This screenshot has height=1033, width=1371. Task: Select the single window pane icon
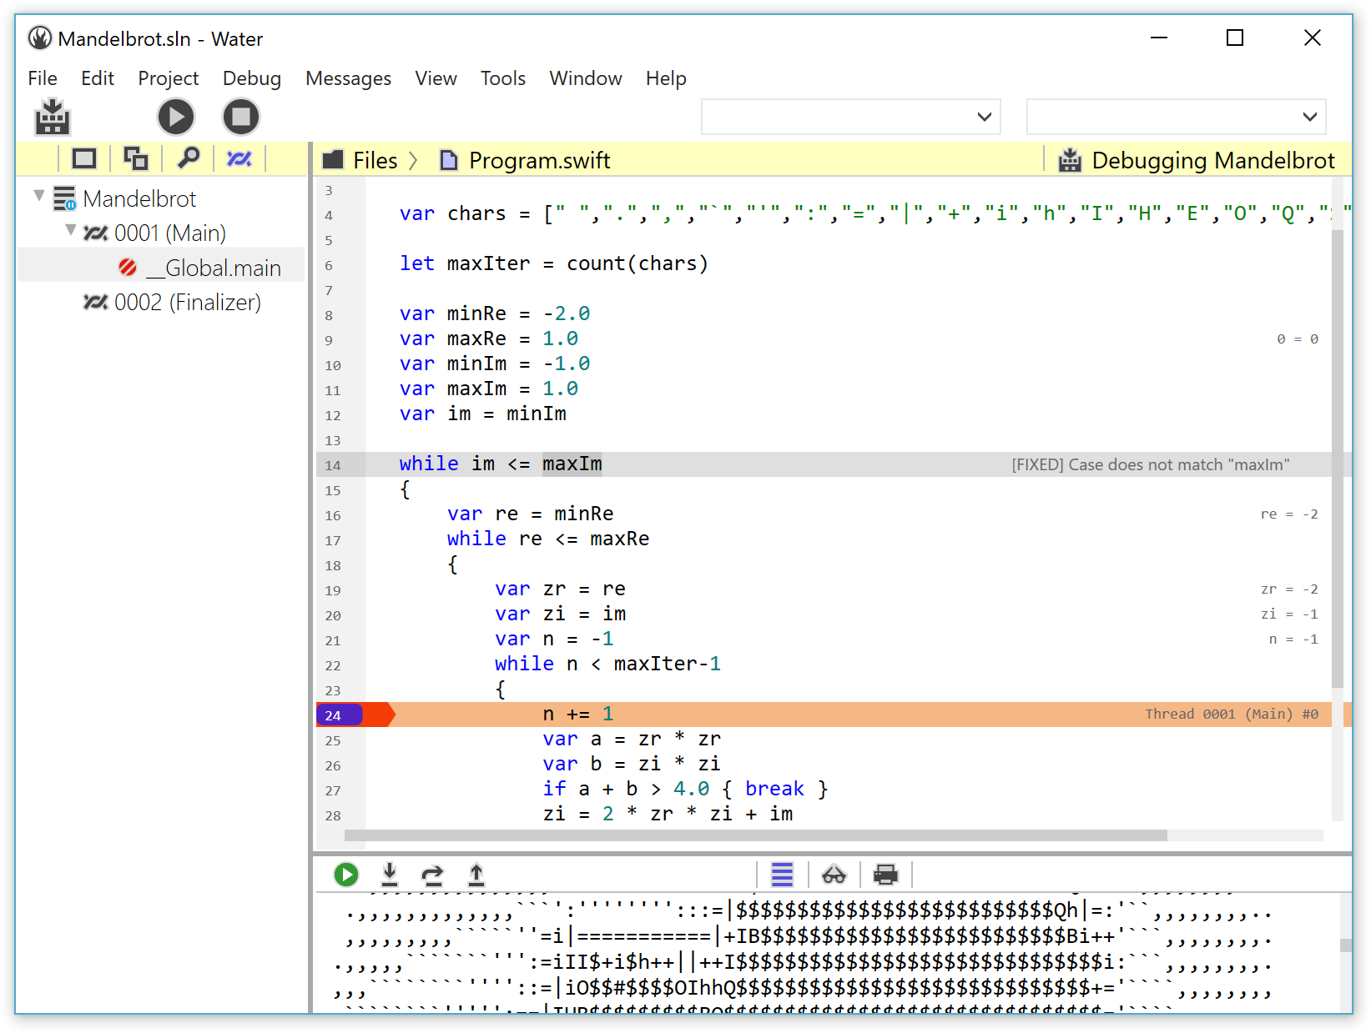(x=84, y=158)
